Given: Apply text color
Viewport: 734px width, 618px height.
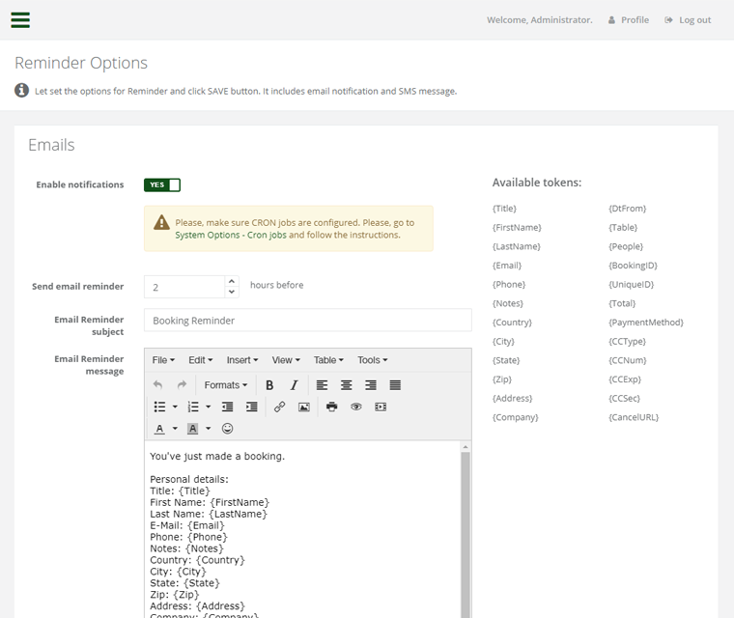Looking at the screenshot, I should [x=159, y=429].
